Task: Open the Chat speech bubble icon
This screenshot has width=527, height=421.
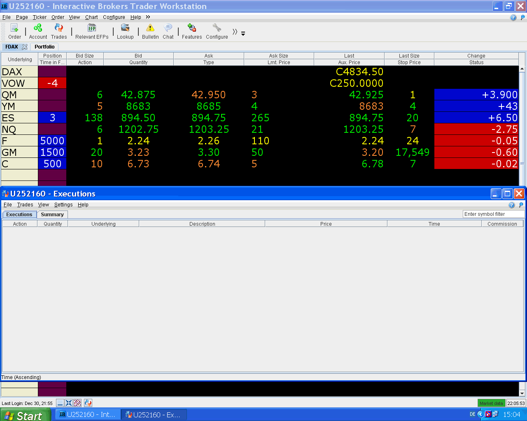Action: pos(168,31)
